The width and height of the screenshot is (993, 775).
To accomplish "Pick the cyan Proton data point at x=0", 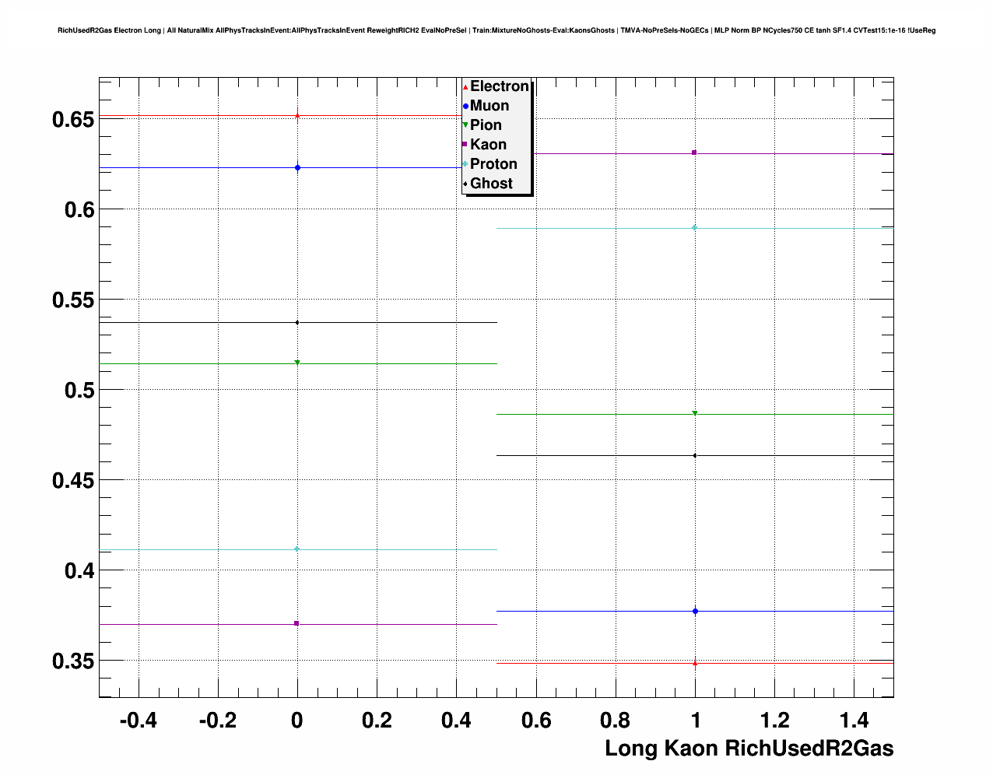I will 297,549.
